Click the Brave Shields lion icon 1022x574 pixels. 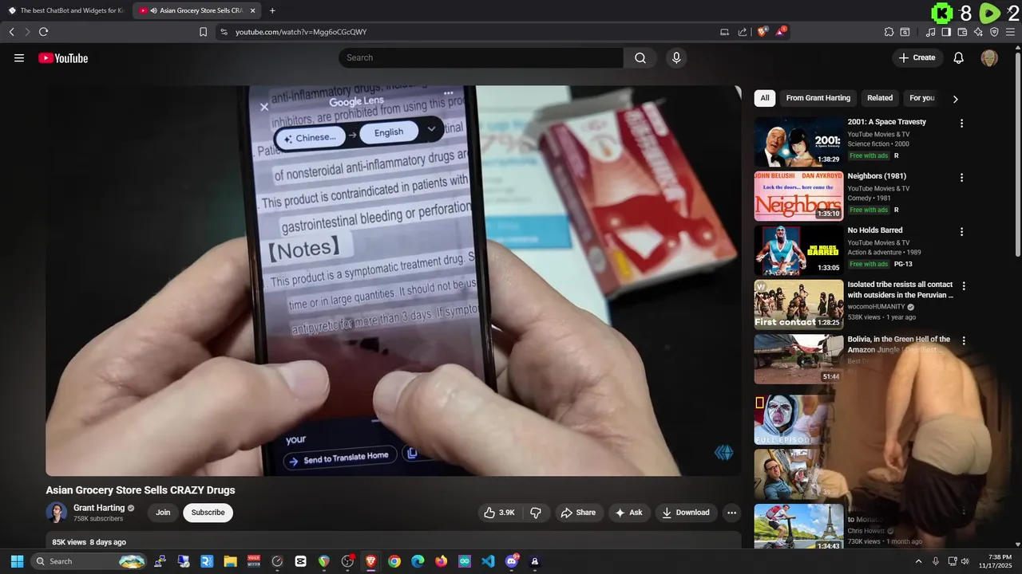tap(763, 31)
